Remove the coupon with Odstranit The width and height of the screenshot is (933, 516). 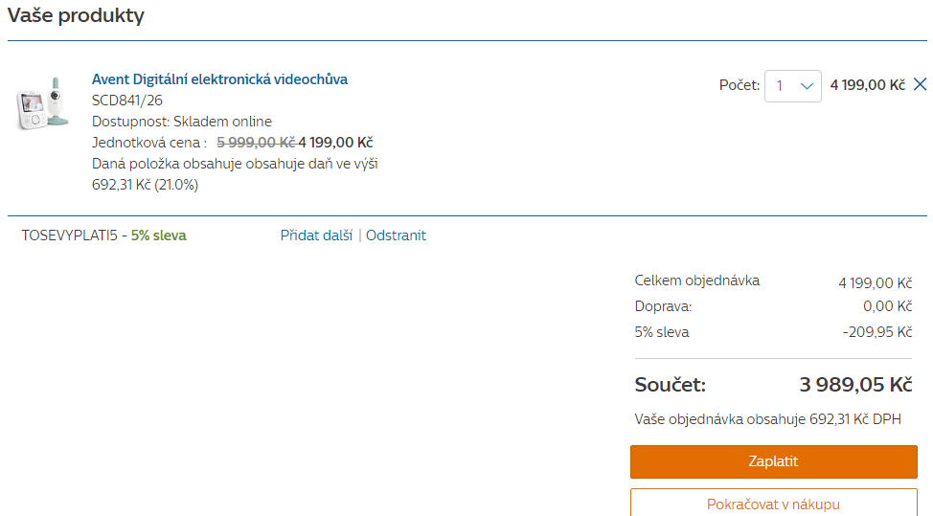pos(396,236)
